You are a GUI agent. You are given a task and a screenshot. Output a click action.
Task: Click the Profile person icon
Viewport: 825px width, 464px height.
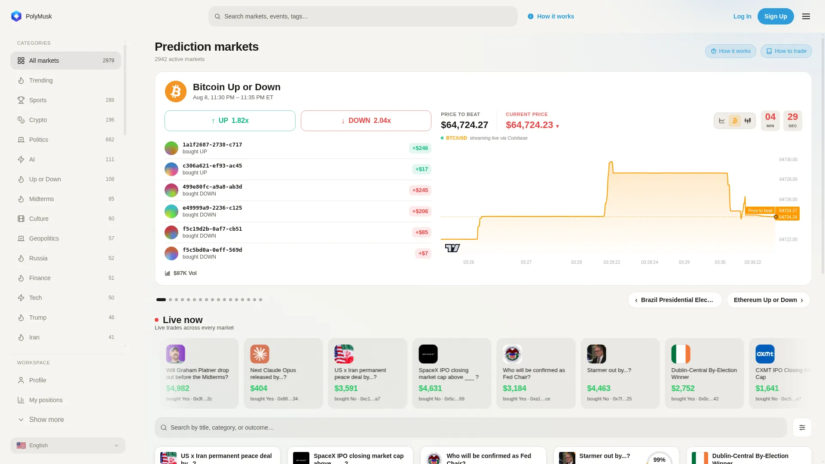21,380
